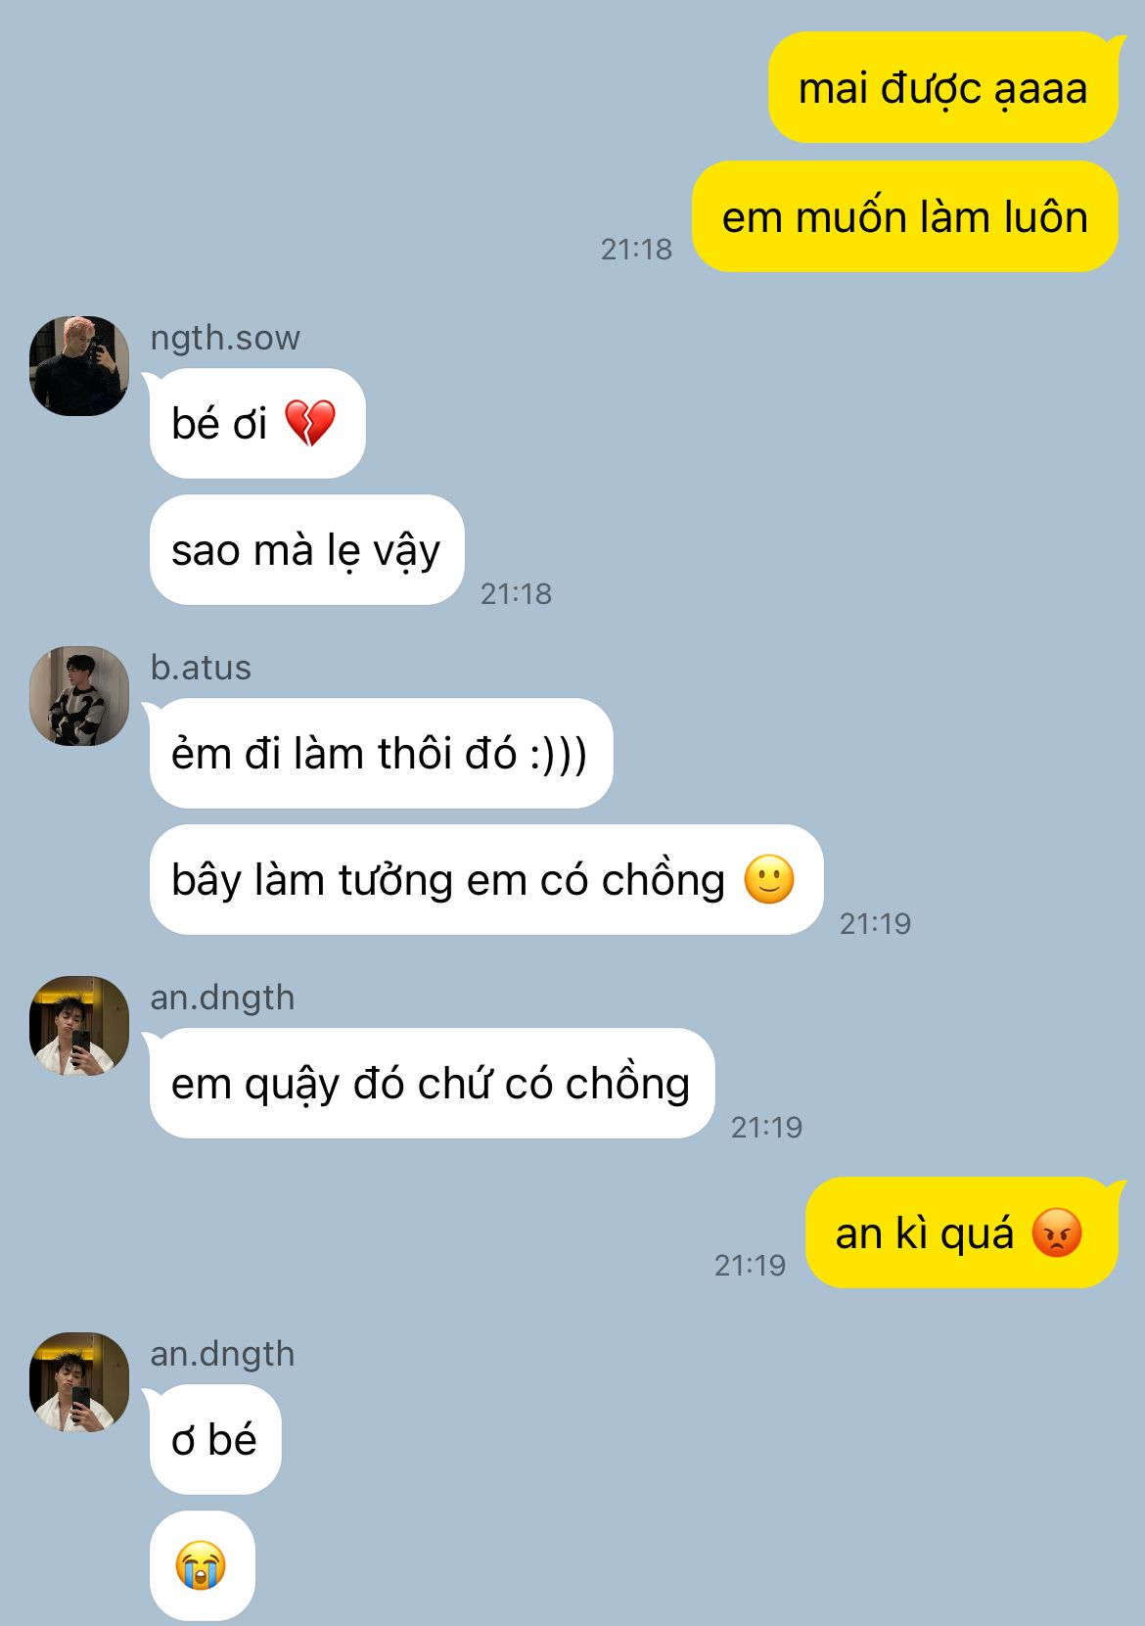Tap 'bây làm tưởng em có chồng' bubble
This screenshot has width=1145, height=1626.
[x=486, y=879]
